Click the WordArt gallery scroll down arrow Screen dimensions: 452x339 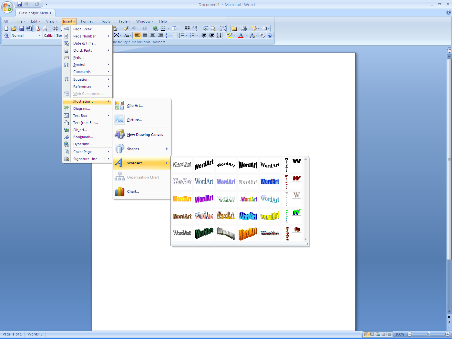pyautogui.click(x=305, y=239)
